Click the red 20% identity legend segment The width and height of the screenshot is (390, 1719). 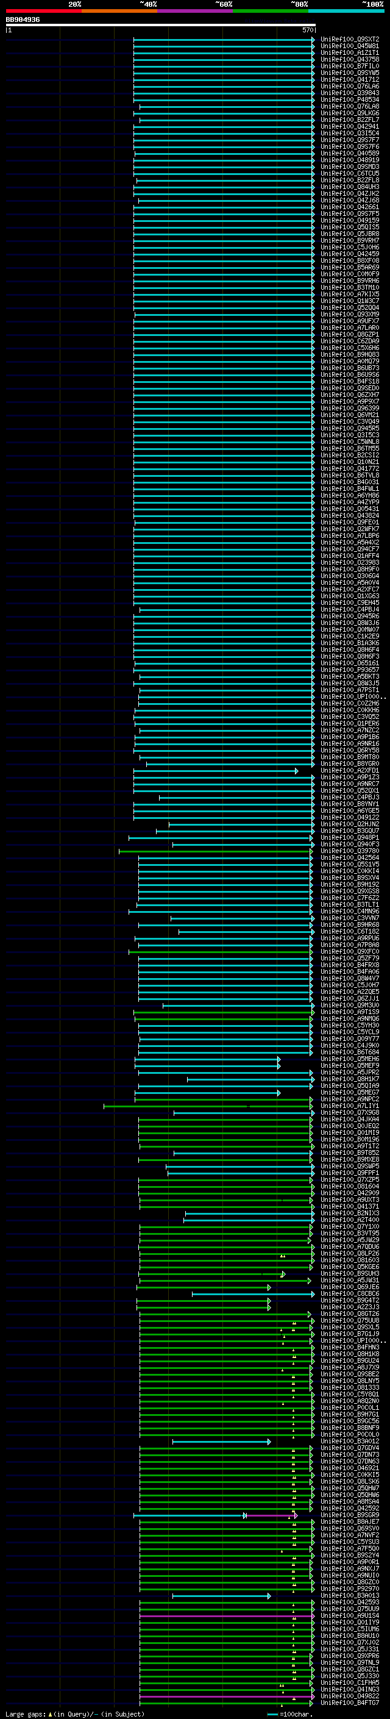coord(43,11)
